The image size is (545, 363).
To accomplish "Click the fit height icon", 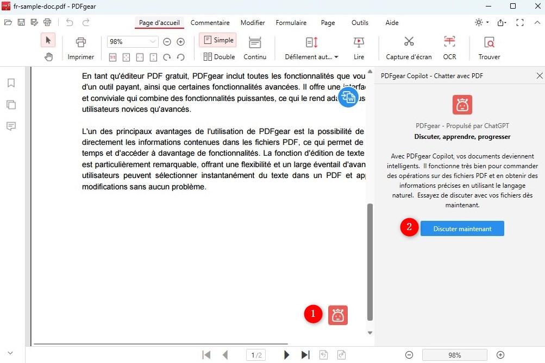I will click(153, 58).
